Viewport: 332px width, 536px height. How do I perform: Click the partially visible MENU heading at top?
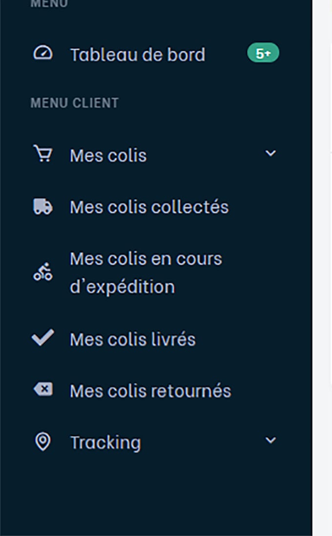(x=49, y=3)
